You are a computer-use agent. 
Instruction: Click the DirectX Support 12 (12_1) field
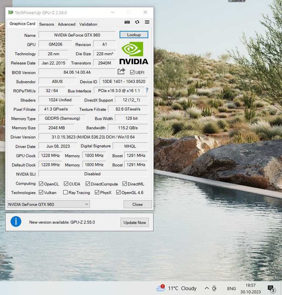coord(131,100)
